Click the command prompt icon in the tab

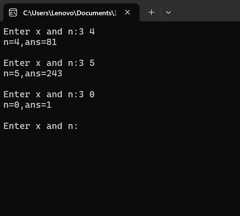pos(13,12)
